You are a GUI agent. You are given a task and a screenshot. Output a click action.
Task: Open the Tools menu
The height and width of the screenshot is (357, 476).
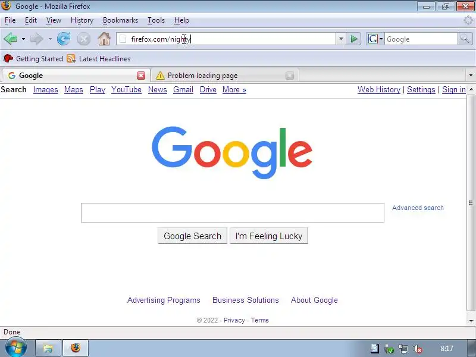pos(156,20)
